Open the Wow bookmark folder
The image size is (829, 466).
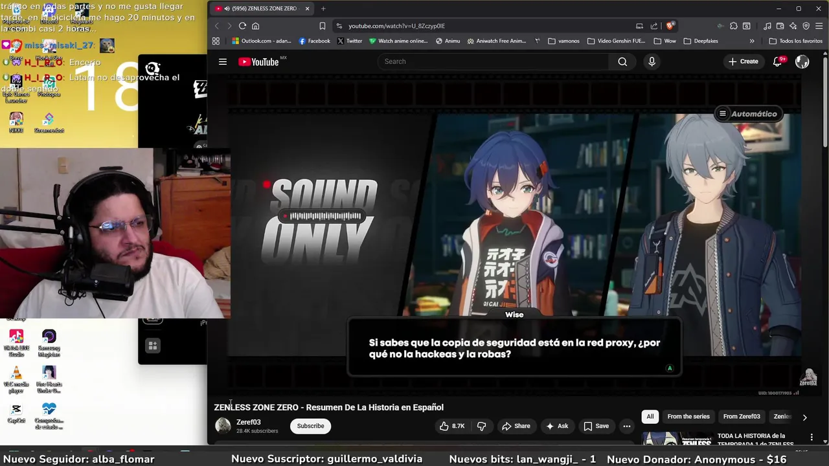click(x=664, y=41)
